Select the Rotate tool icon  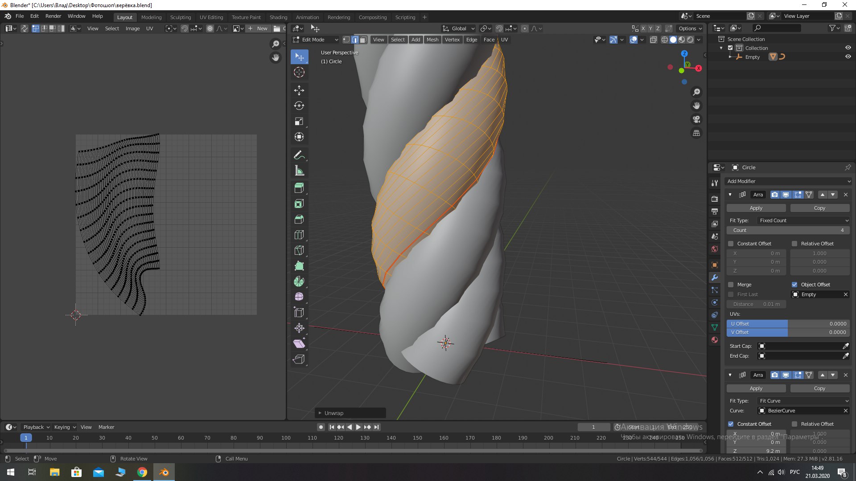(299, 106)
